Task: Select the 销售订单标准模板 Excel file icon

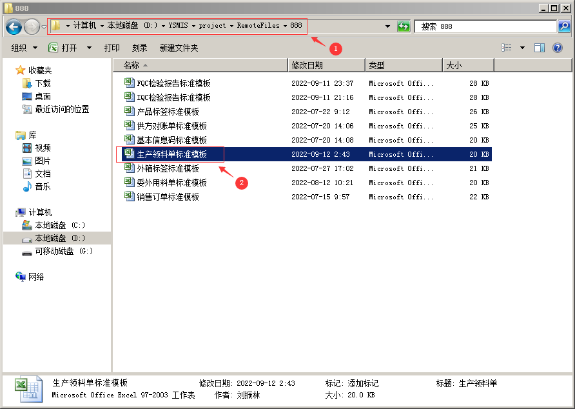Action: [x=129, y=196]
